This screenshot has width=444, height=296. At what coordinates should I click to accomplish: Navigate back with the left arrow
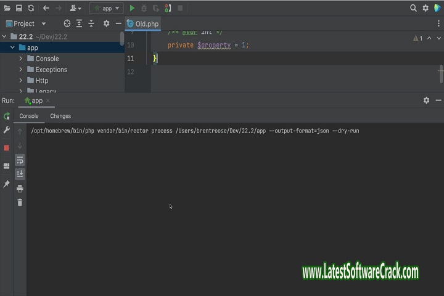(46, 8)
